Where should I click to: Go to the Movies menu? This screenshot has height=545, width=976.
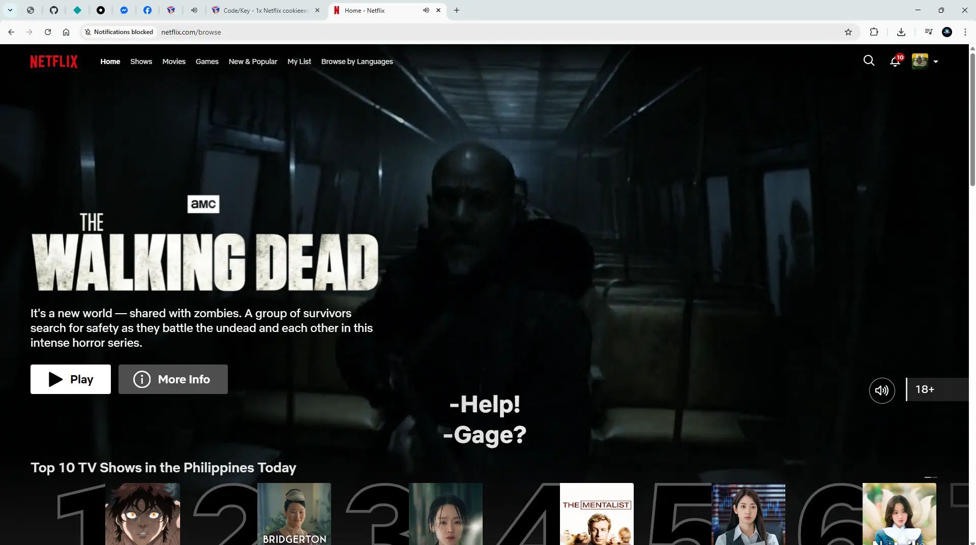173,62
